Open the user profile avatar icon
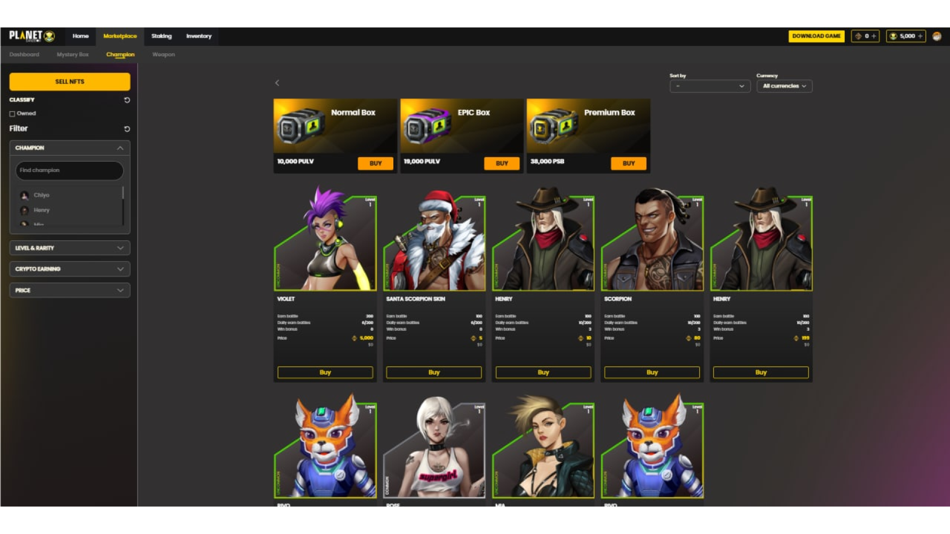This screenshot has height=534, width=950. [x=936, y=36]
